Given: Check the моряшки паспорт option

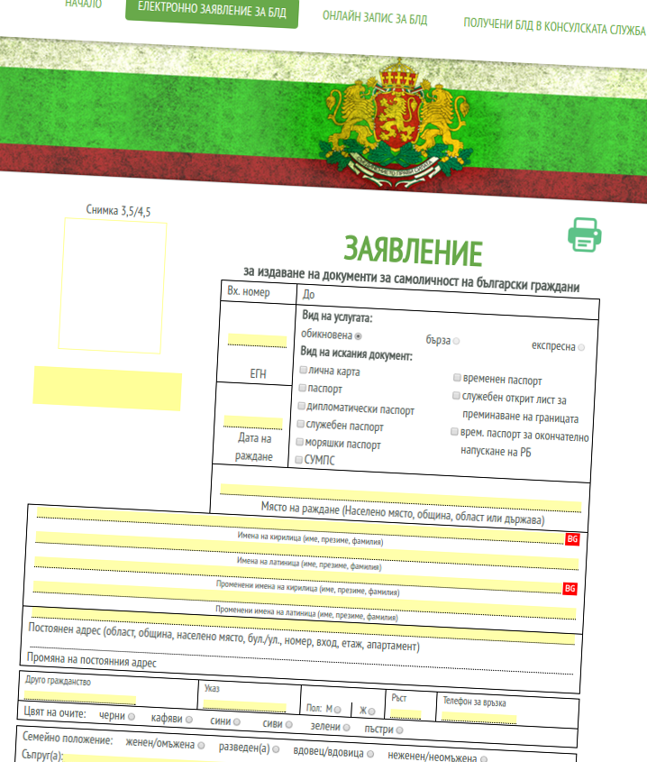Looking at the screenshot, I should coord(301,441).
